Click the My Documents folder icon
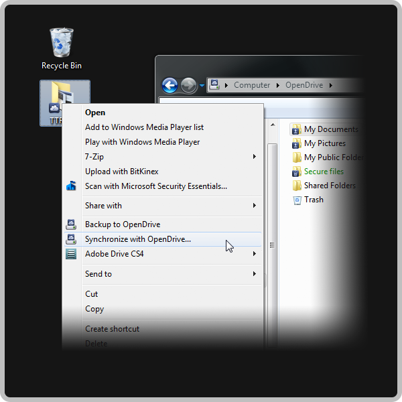This screenshot has height=402, width=402. (x=297, y=129)
